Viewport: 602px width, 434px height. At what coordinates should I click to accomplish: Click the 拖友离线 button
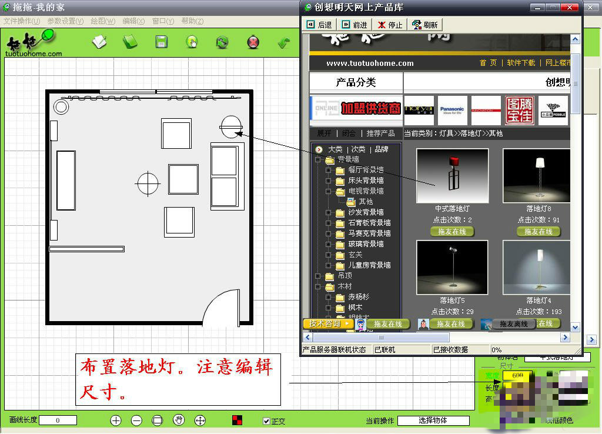coord(514,325)
